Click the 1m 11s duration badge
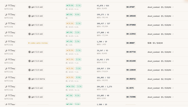This screenshot has height=107, width=188. (71, 86)
